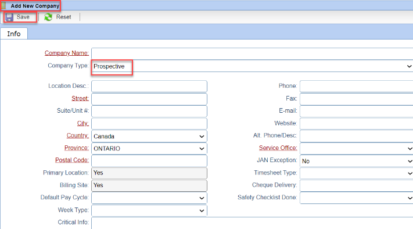The image size is (413, 229).
Task: Click the Save floppy disk icon
Action: [9, 17]
